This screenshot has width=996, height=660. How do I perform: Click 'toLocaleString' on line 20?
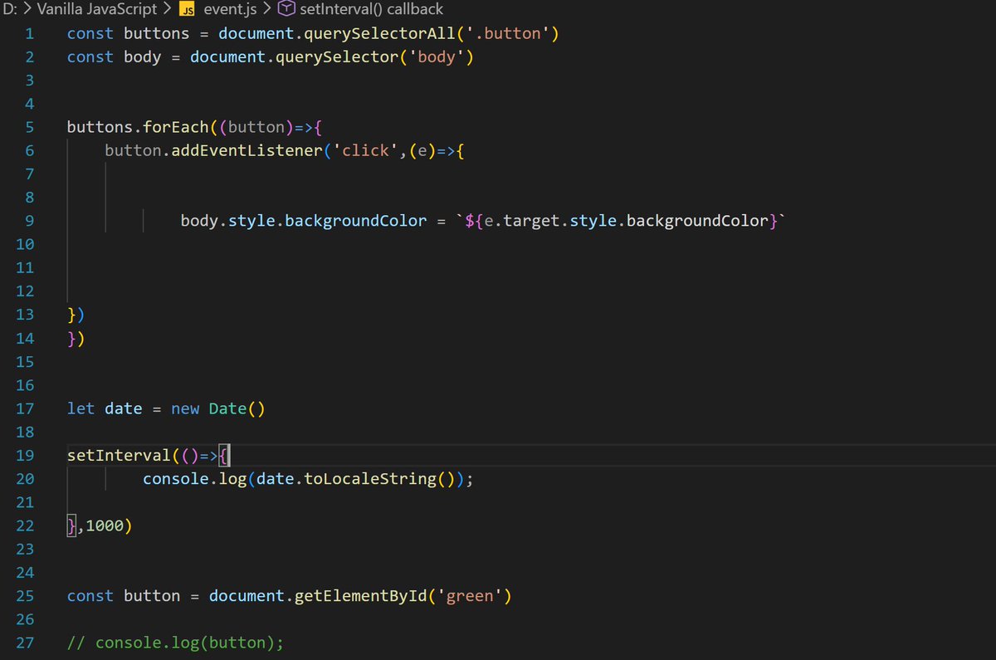[x=371, y=479]
